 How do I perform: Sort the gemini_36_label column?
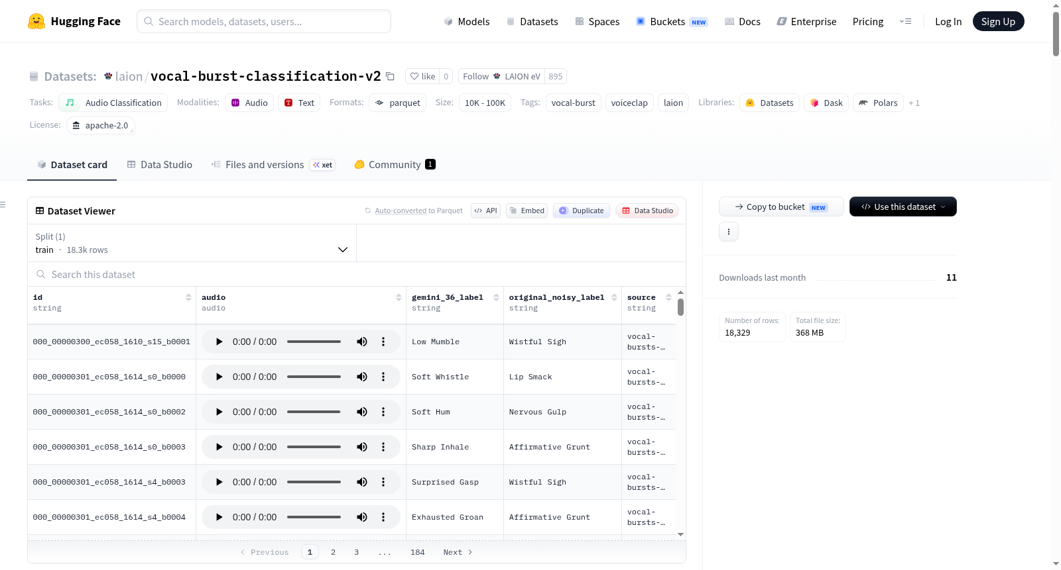(x=496, y=298)
